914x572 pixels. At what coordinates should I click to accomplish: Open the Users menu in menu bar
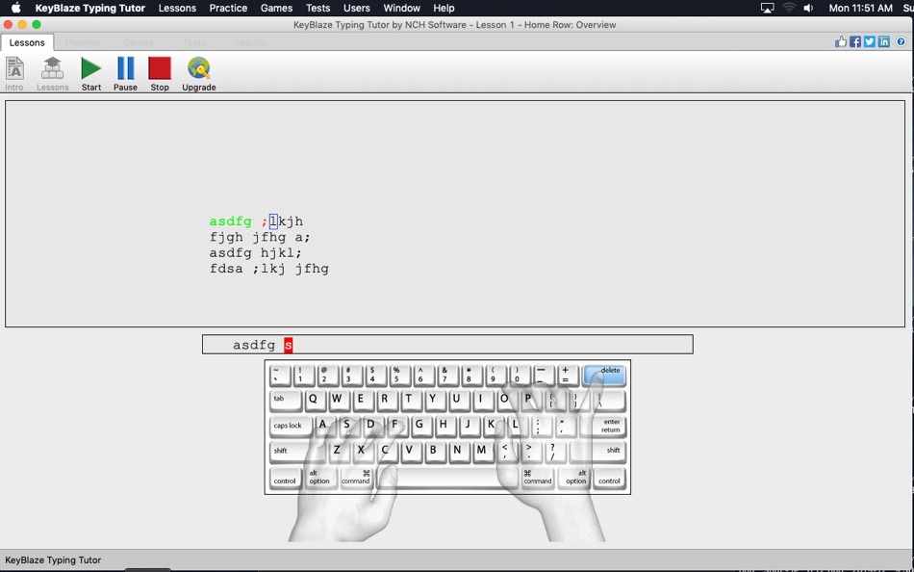coord(357,8)
